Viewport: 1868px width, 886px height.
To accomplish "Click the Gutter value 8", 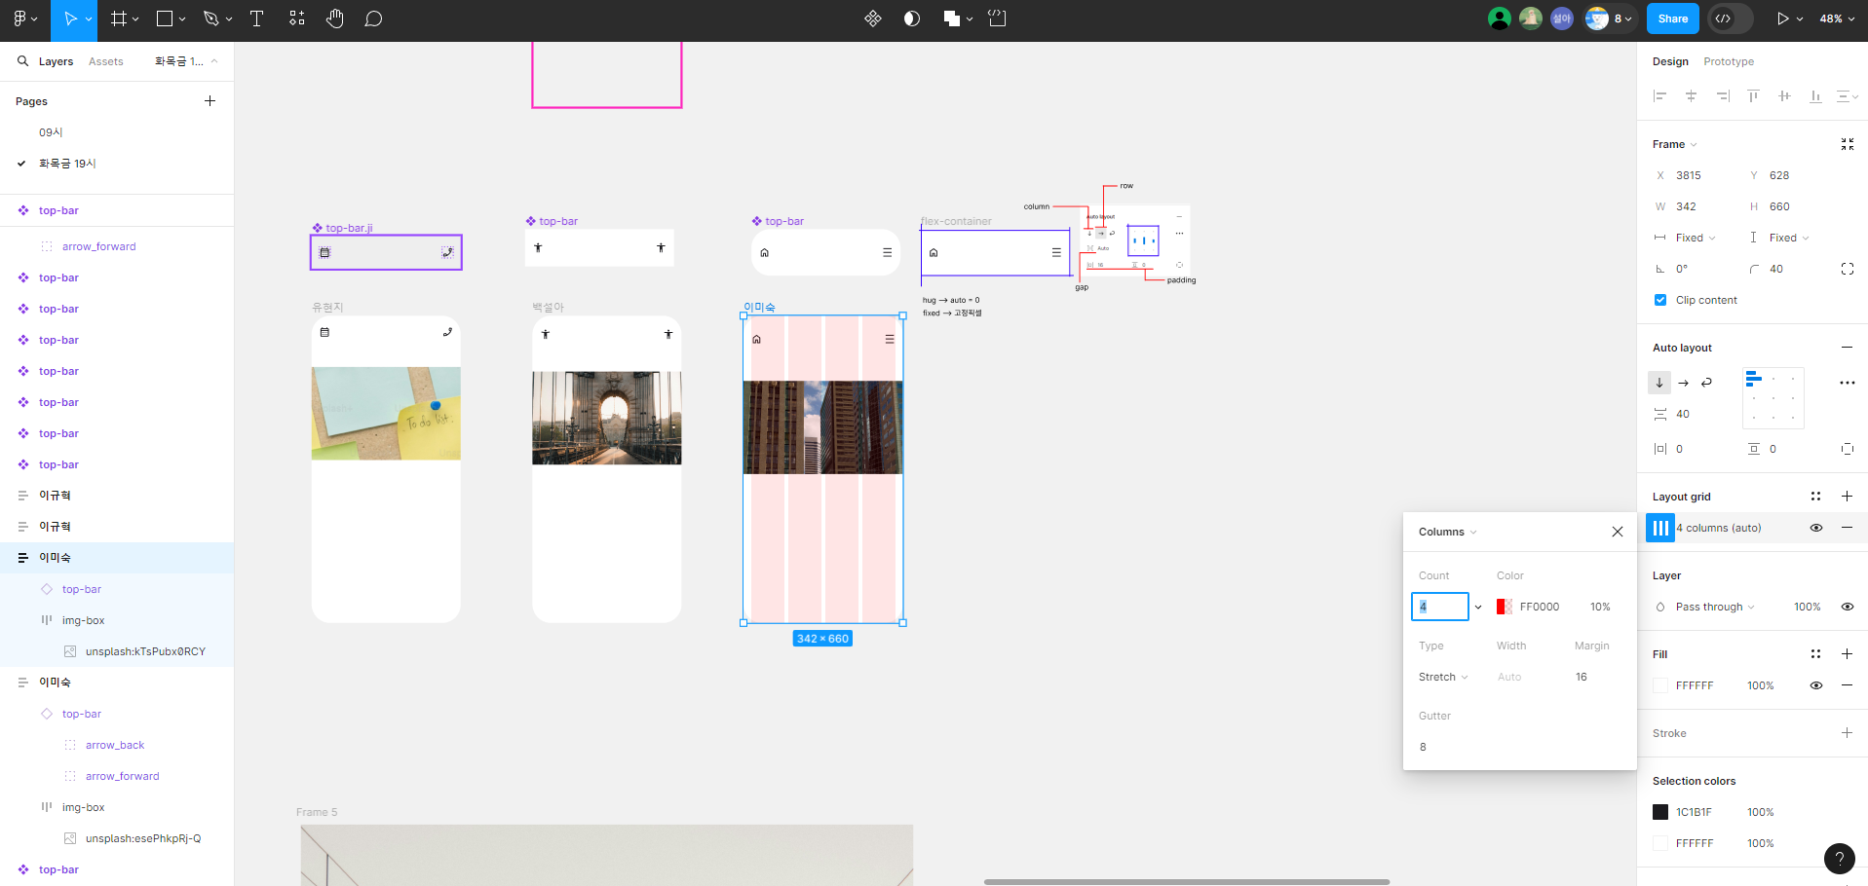I will [1423, 747].
